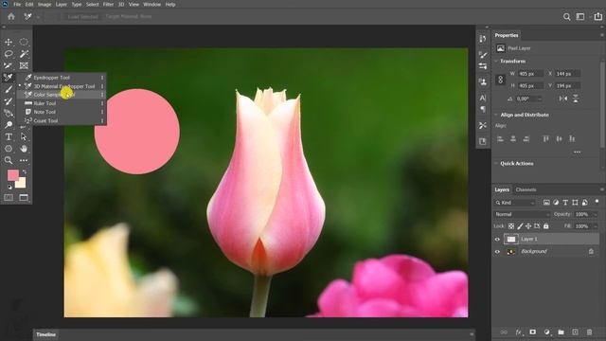This screenshot has height=341, width=606.
Task: Open the File menu
Action: (x=17, y=4)
